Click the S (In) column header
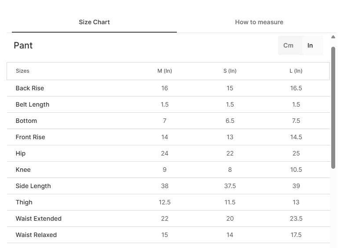The width and height of the screenshot is (344, 248). pyautogui.click(x=230, y=71)
